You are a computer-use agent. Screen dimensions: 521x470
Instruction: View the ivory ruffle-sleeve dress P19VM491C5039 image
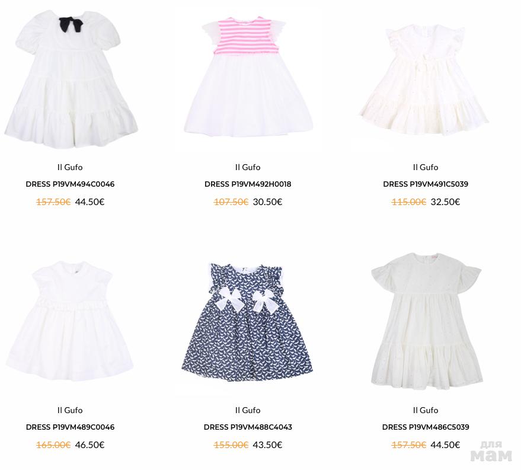coord(424,80)
